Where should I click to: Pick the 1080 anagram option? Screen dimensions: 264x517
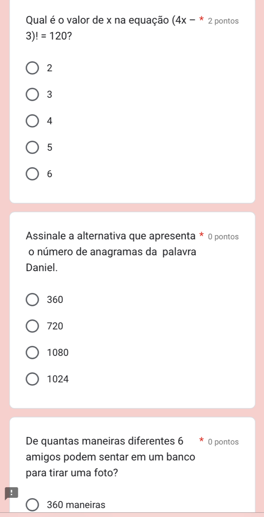coord(33,353)
